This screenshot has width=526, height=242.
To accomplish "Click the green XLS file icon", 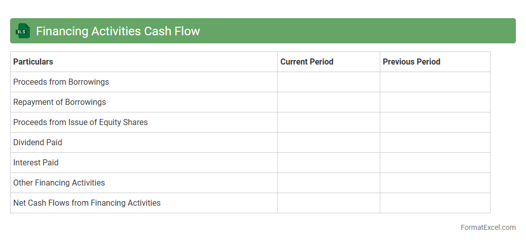I will [22, 31].
